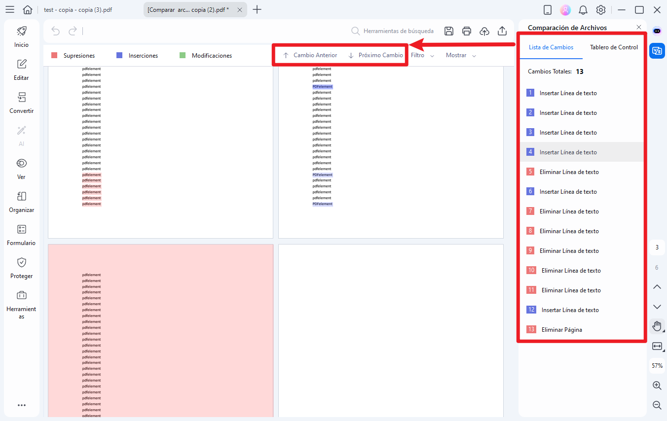Select the Editar tool
Viewport: 667px width, 421px height.
click(21, 69)
